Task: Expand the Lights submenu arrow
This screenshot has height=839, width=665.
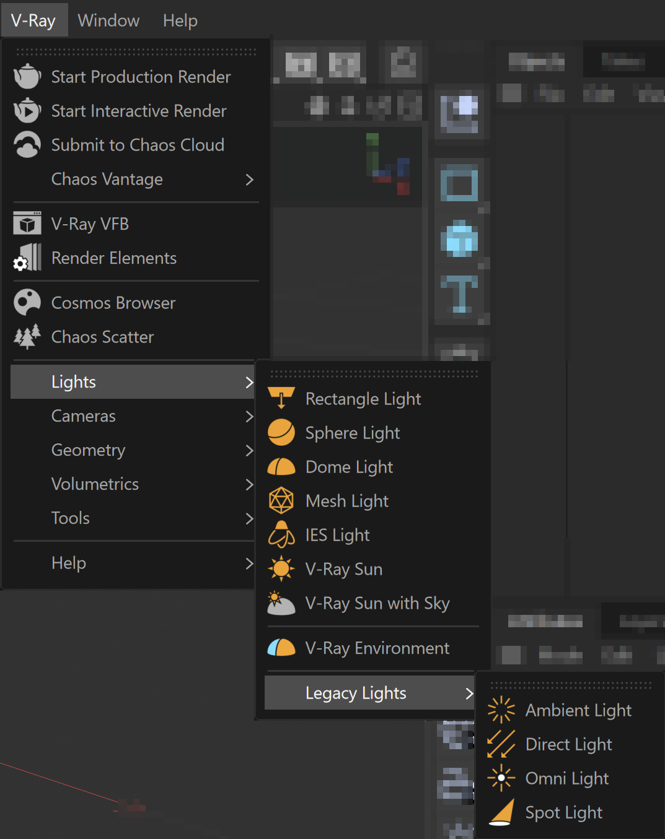Action: point(249,382)
